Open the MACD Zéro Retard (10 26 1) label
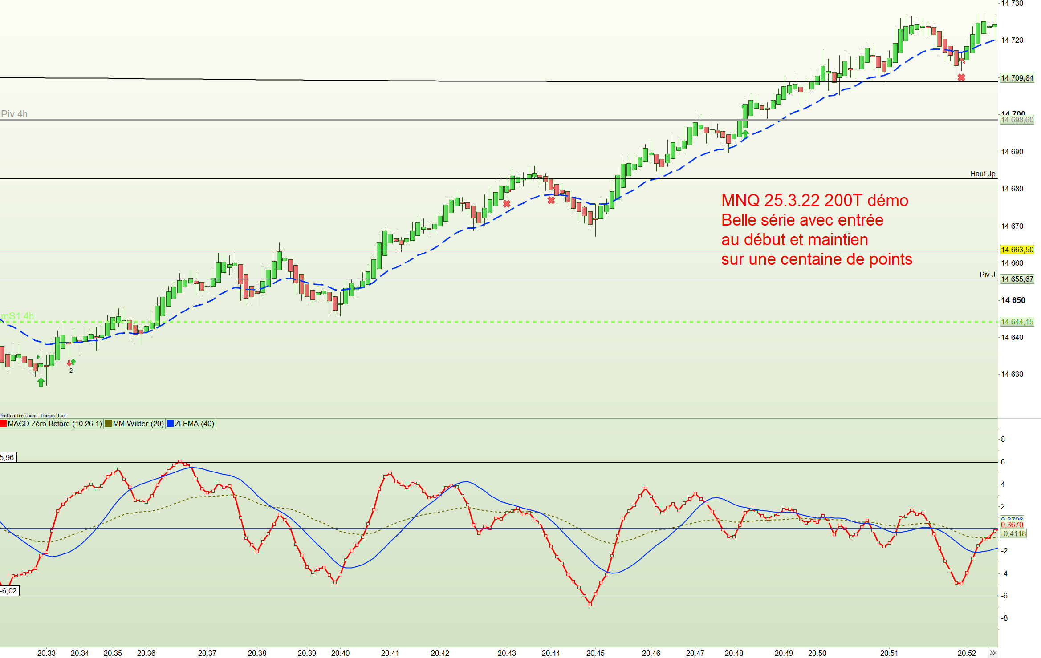This screenshot has width=1041, height=658. [55, 424]
